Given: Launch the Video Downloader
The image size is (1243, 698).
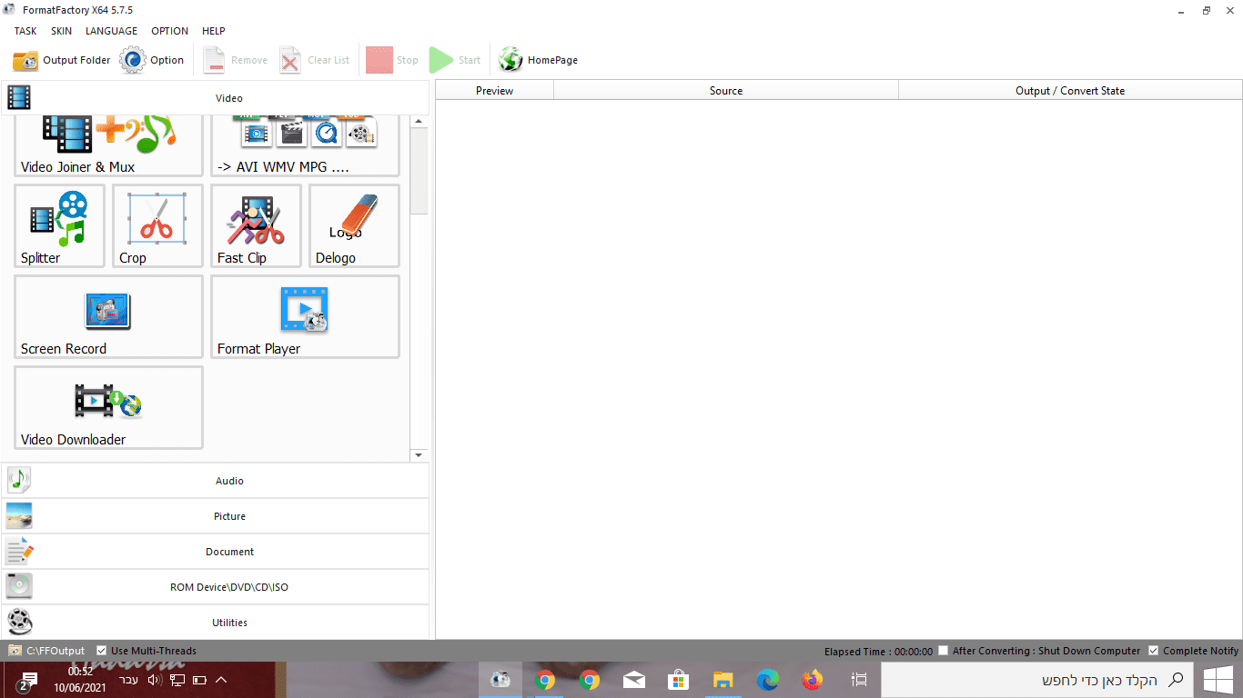Looking at the screenshot, I should [108, 408].
